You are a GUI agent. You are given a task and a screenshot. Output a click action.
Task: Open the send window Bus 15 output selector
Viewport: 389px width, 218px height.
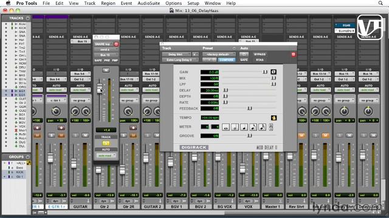tap(106, 55)
